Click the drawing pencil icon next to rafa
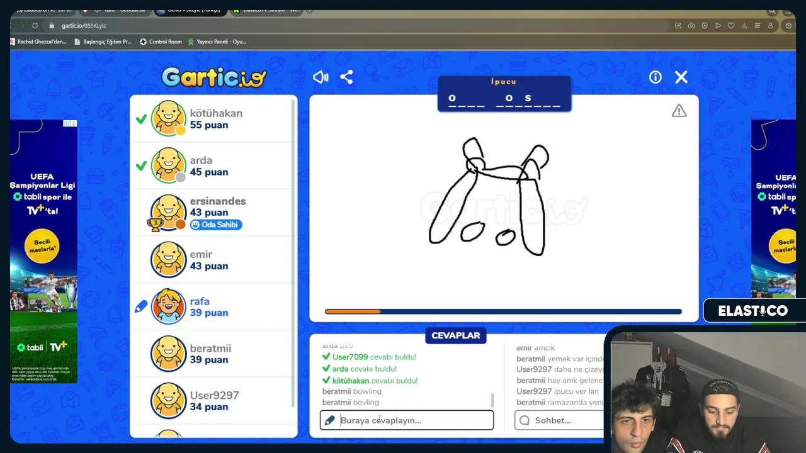This screenshot has width=806, height=453. click(x=141, y=306)
